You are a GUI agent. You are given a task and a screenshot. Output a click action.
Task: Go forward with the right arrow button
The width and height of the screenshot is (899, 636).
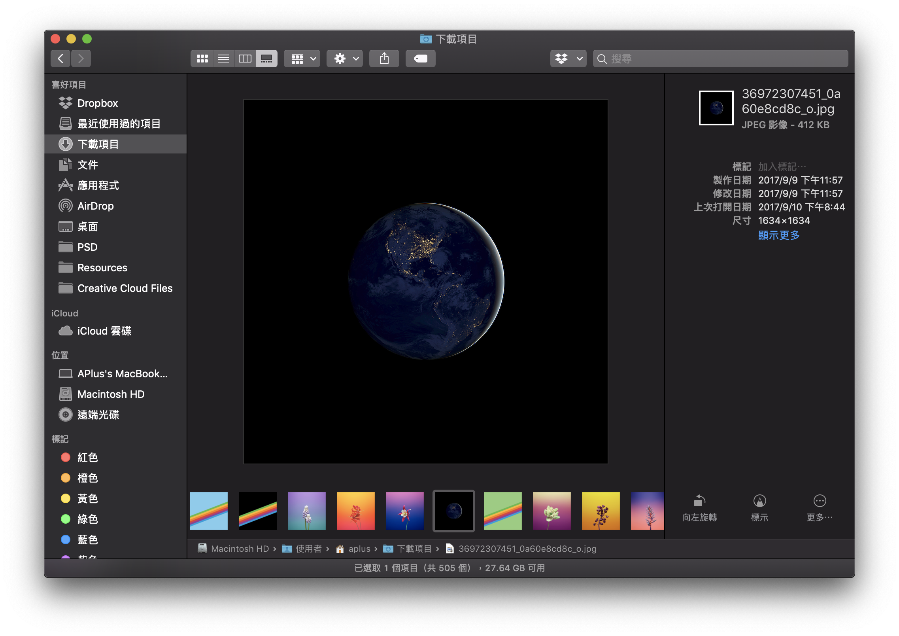pos(81,59)
